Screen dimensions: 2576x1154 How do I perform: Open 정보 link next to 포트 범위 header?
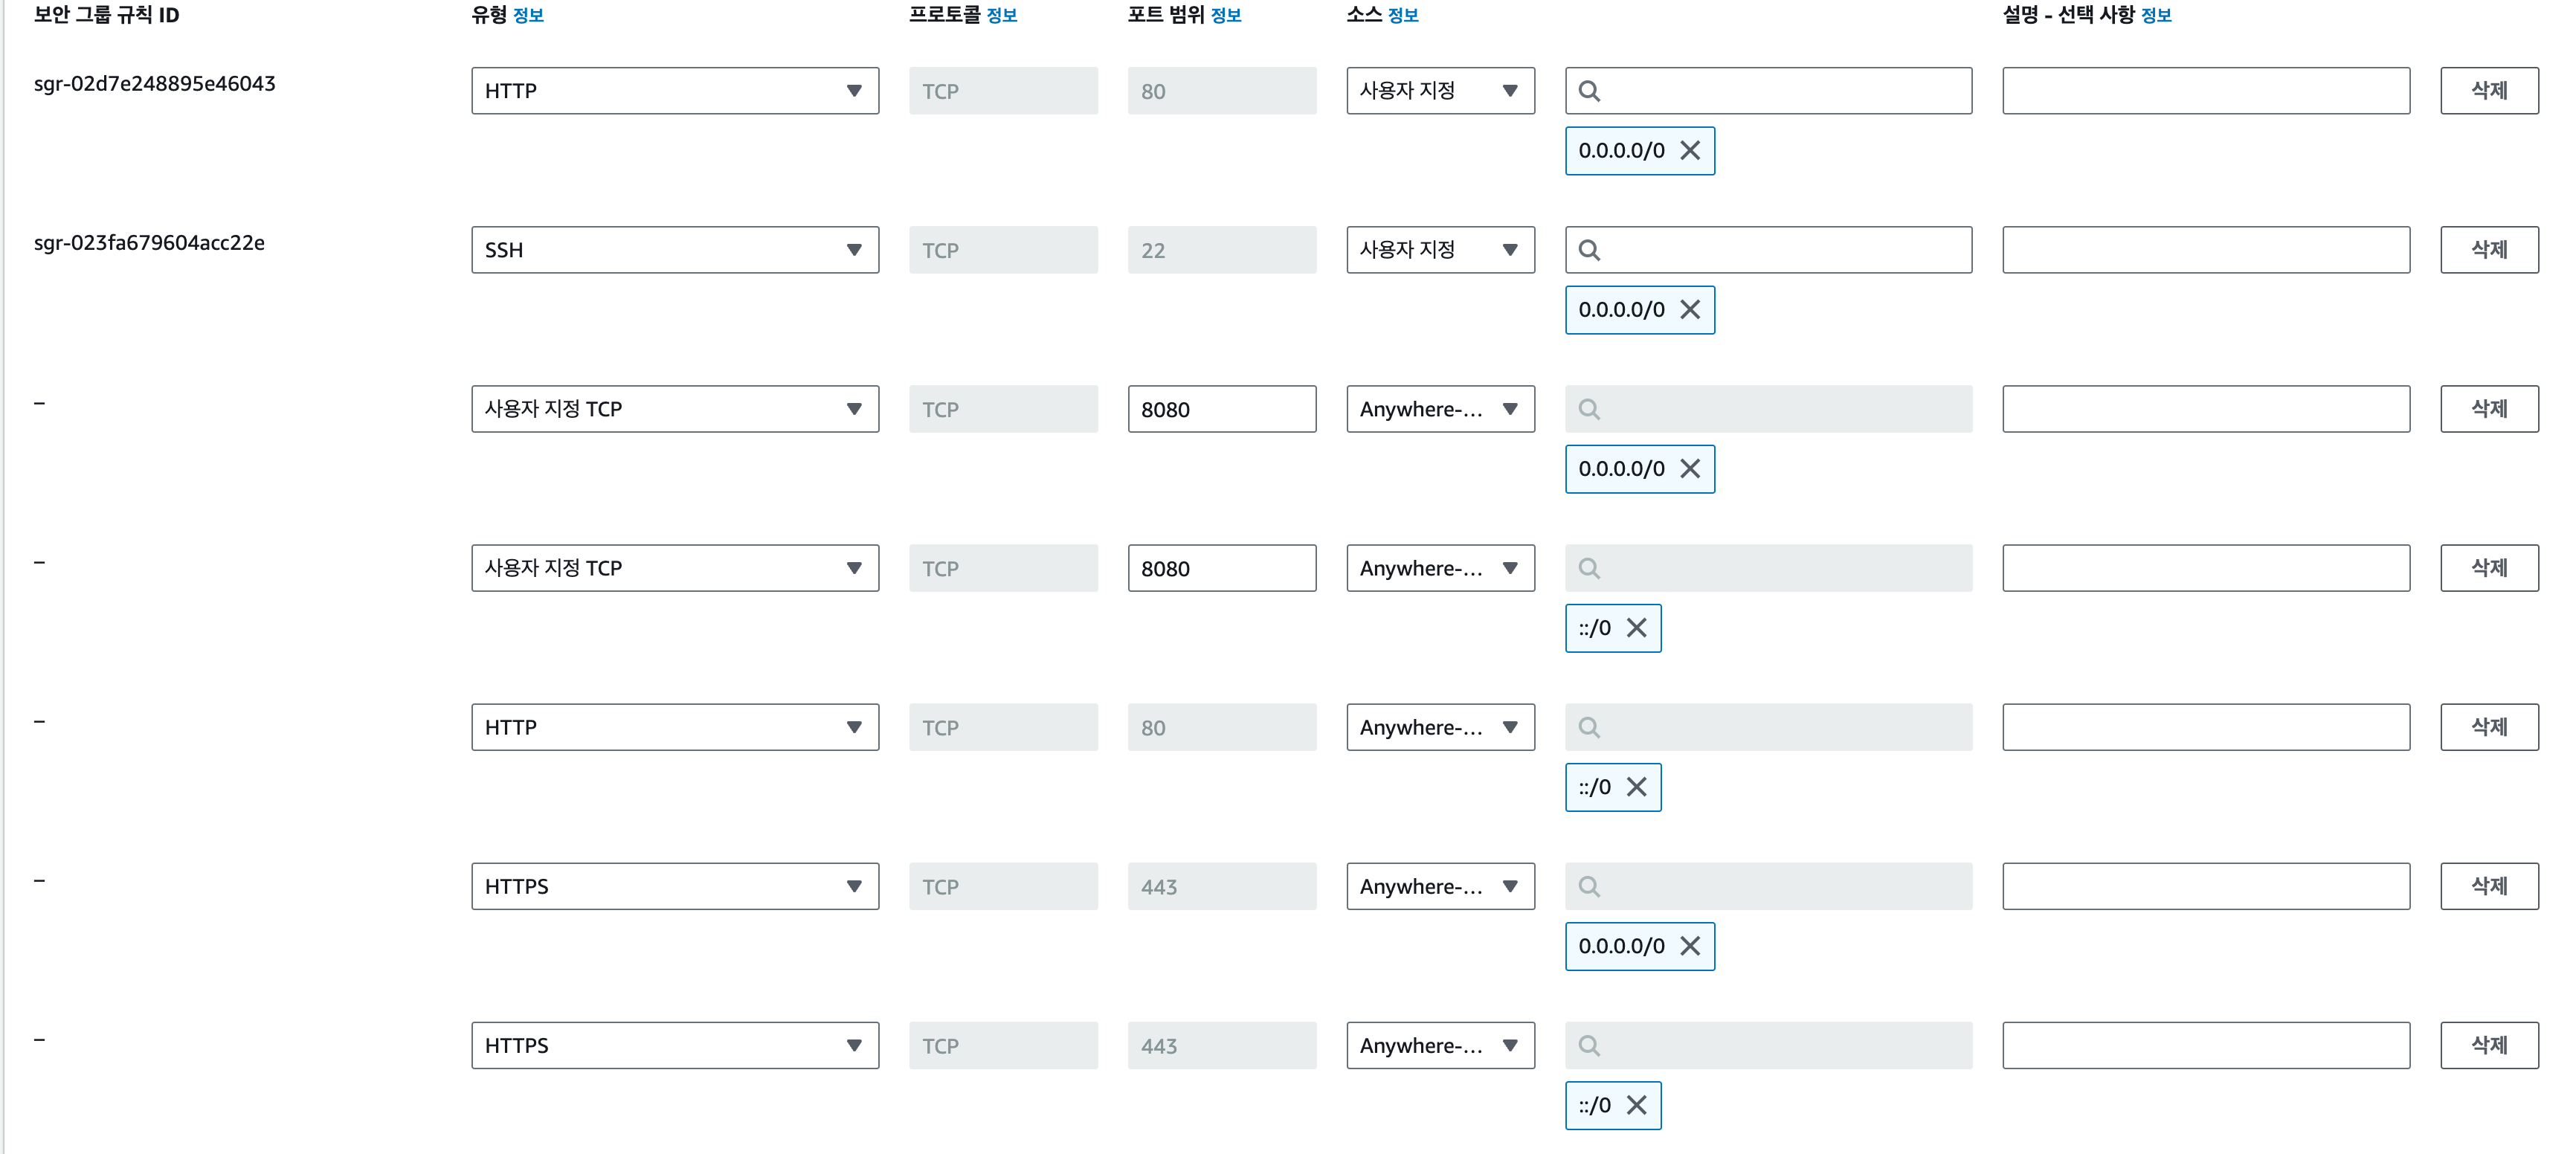click(x=1225, y=15)
